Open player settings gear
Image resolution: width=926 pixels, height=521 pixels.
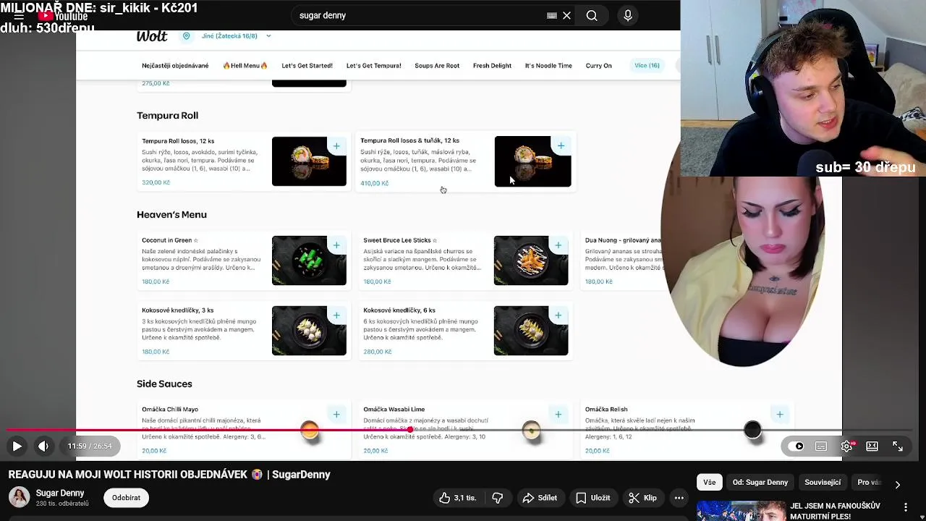tap(846, 446)
